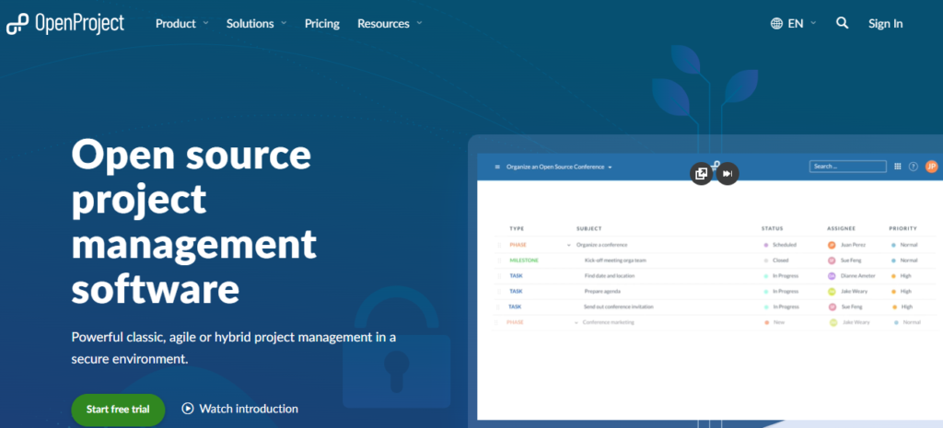Click the New status text
This screenshot has width=943, height=428.
tap(779, 322)
